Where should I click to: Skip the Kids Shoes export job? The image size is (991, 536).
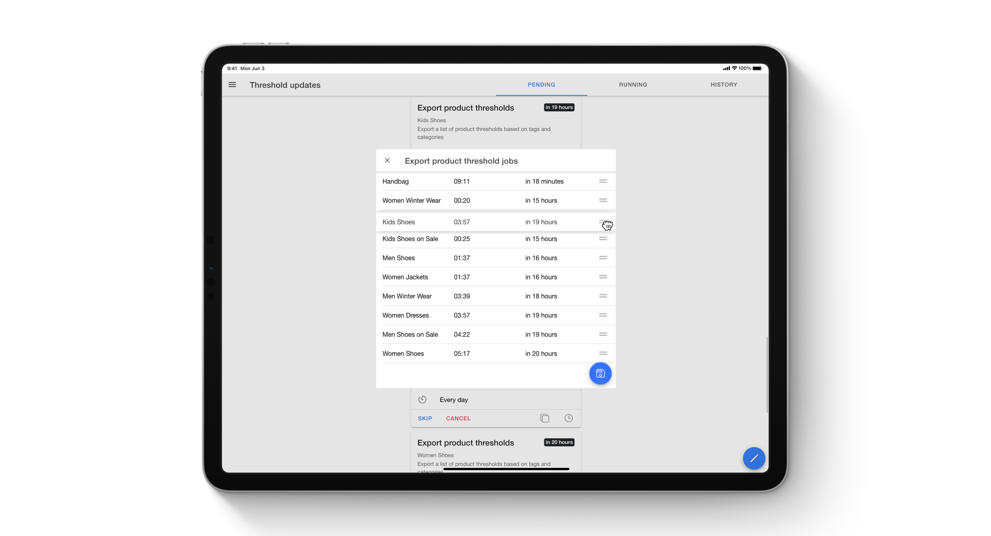(425, 418)
